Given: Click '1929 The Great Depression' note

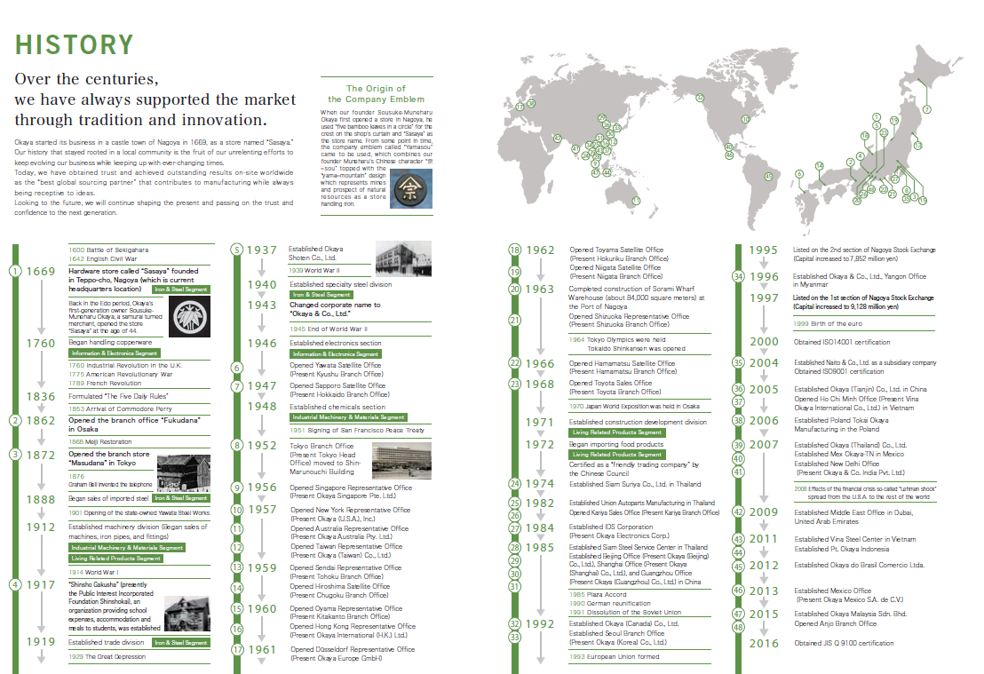Looking at the screenshot, I should pos(107,657).
